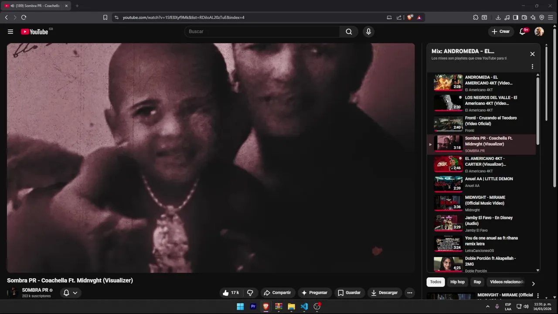Image resolution: width=558 pixels, height=314 pixels.
Task: Click the Preguntar button
Action: click(x=314, y=293)
